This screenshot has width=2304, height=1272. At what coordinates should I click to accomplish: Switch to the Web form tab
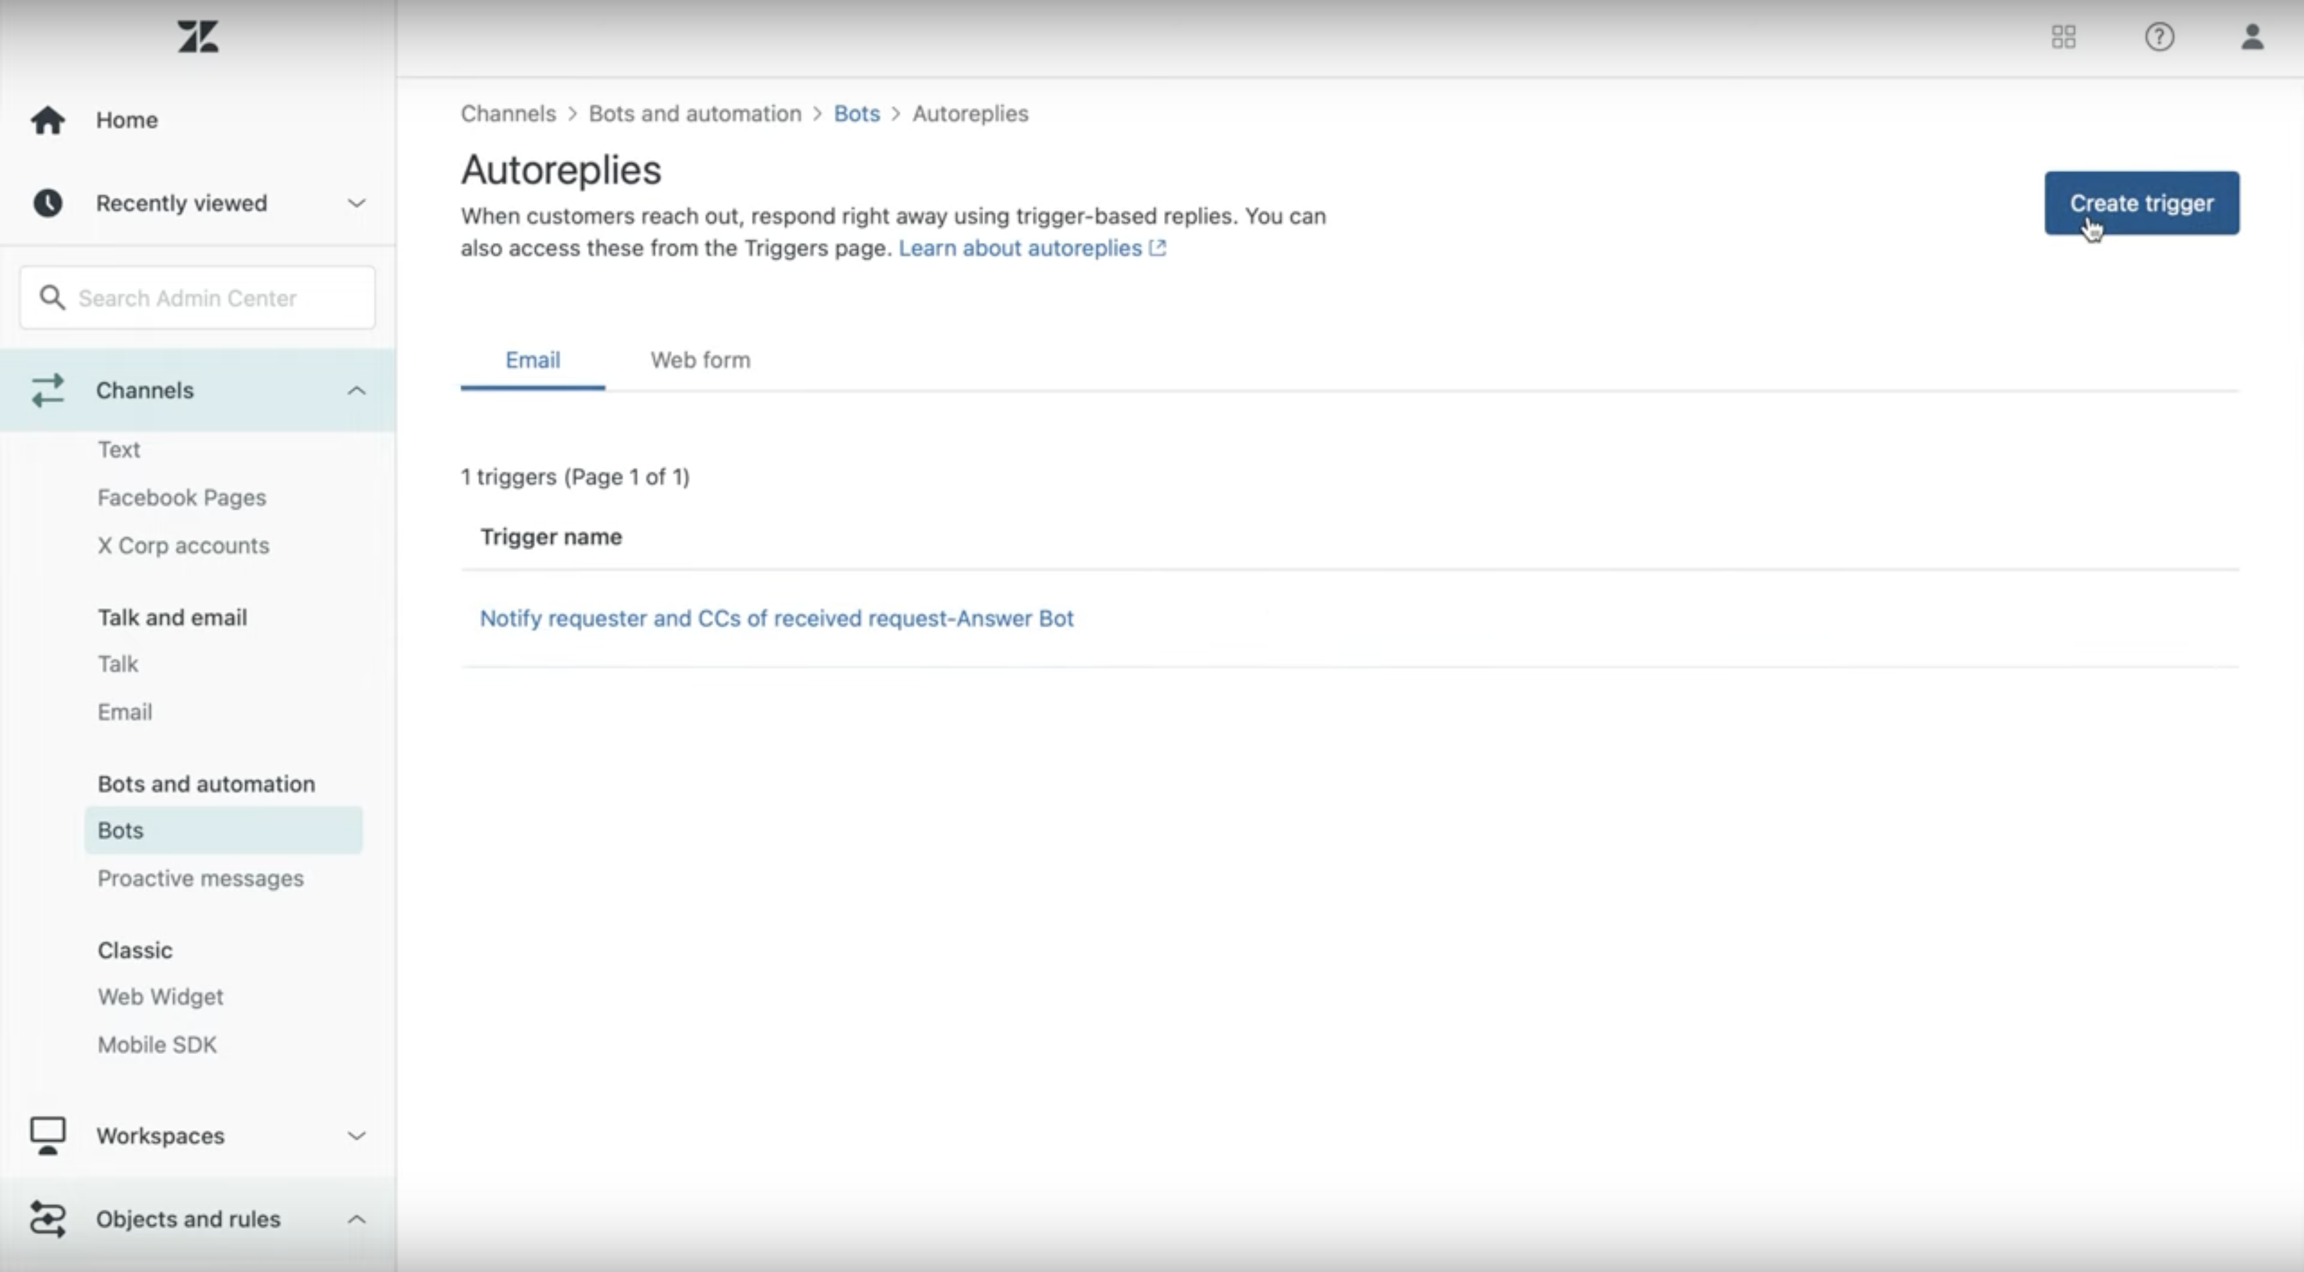[x=699, y=359]
